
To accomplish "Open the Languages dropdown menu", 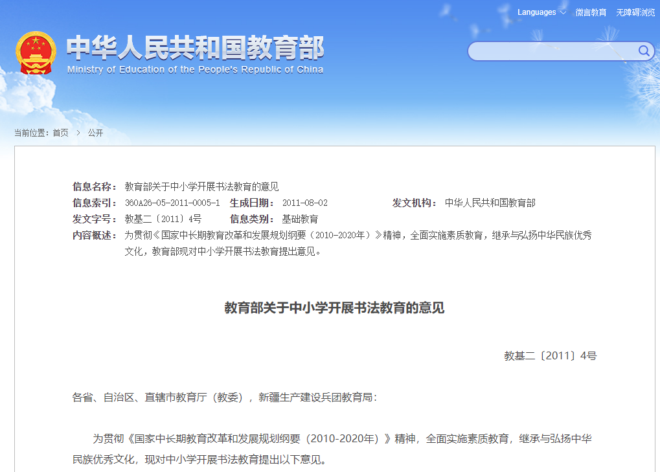I will pos(536,12).
